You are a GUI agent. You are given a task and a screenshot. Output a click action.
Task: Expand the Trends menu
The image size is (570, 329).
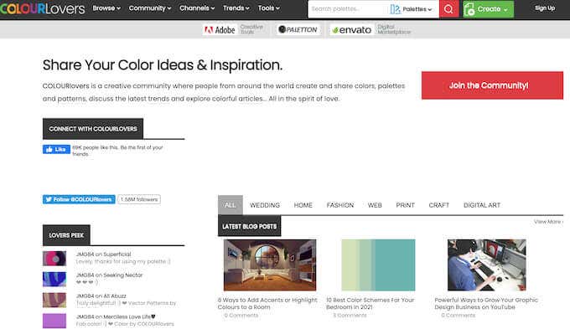point(236,8)
